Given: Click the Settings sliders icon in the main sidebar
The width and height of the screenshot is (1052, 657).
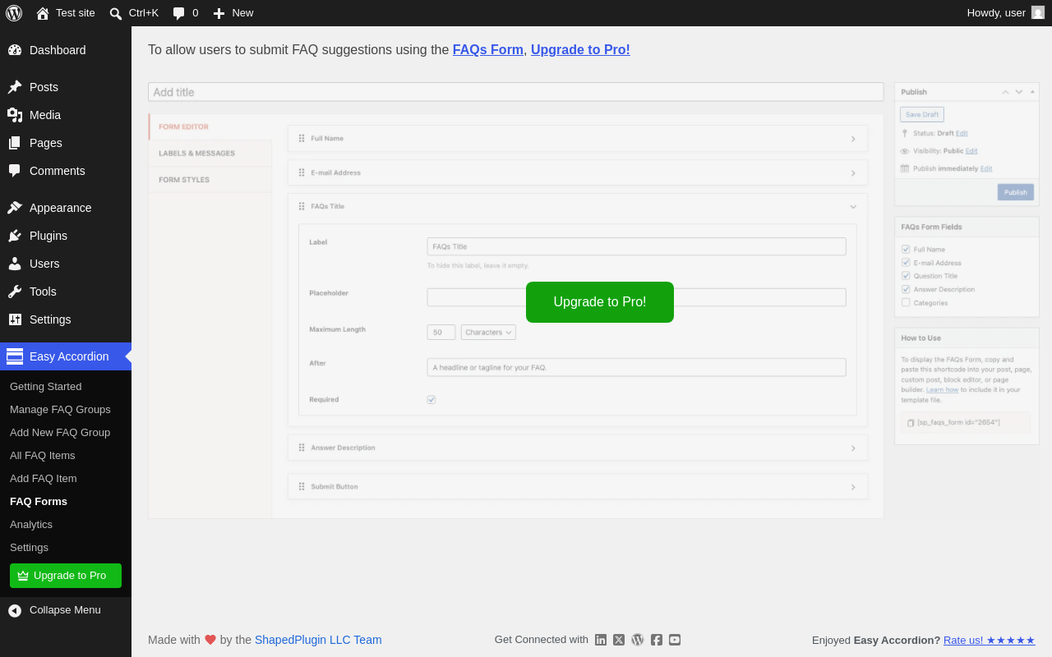Looking at the screenshot, I should click(15, 319).
